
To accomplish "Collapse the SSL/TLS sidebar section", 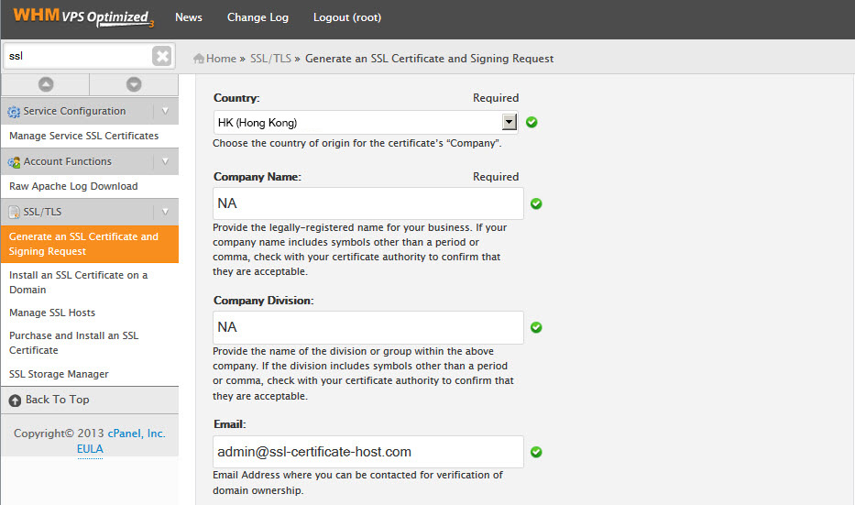I will coord(165,212).
